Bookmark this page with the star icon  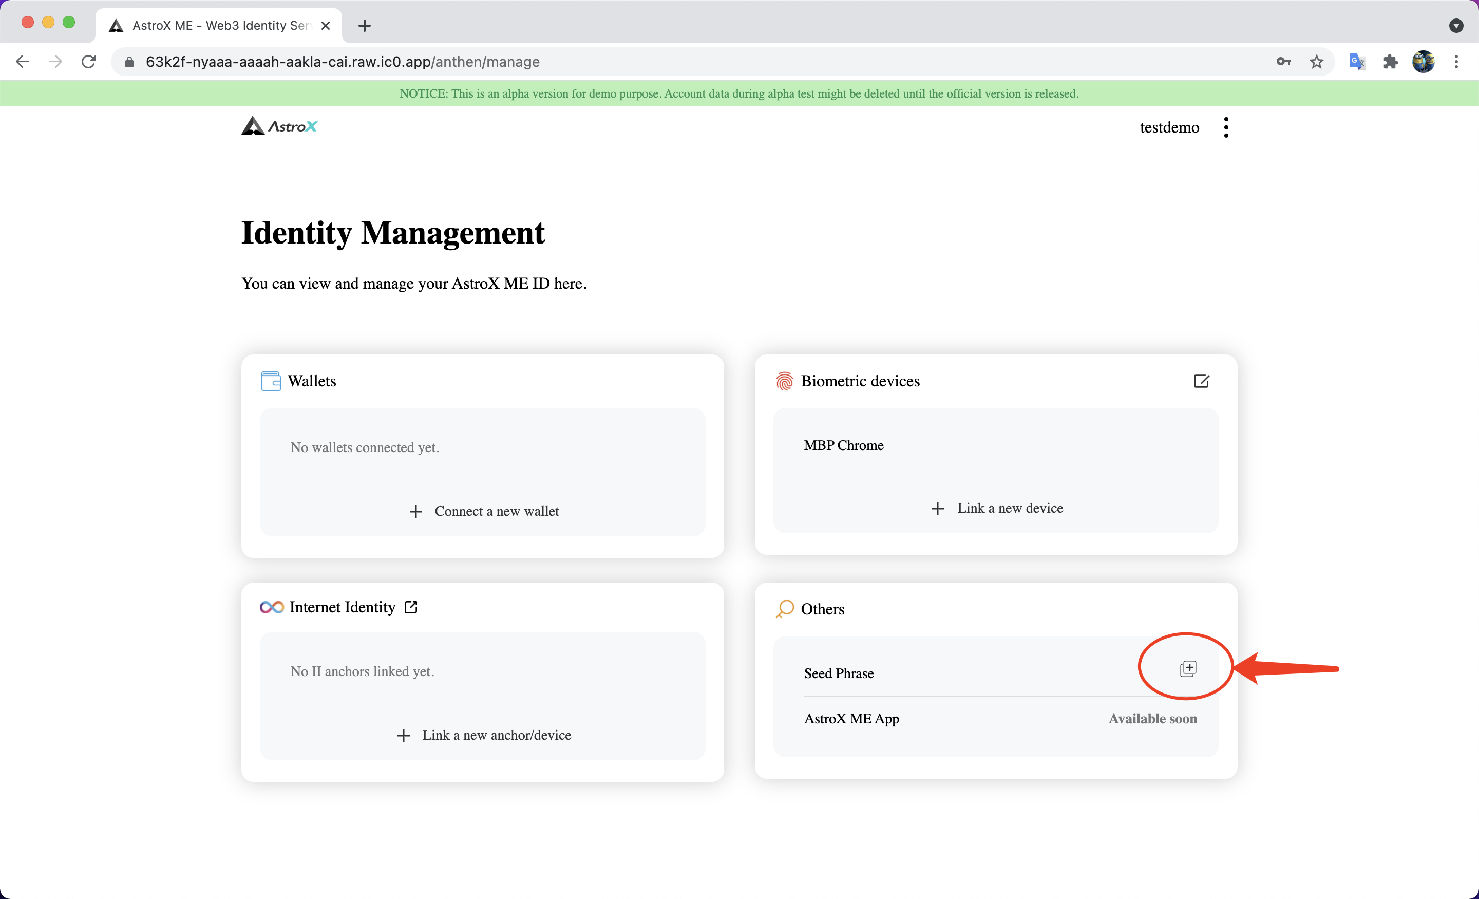click(x=1316, y=61)
